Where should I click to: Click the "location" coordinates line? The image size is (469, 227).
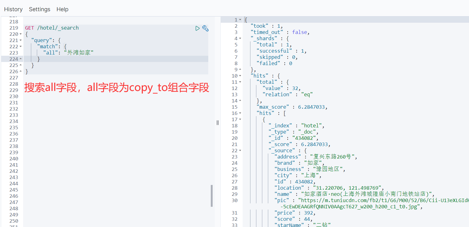click(x=329, y=188)
